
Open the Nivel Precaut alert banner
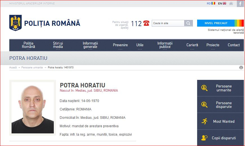tap(216, 23)
